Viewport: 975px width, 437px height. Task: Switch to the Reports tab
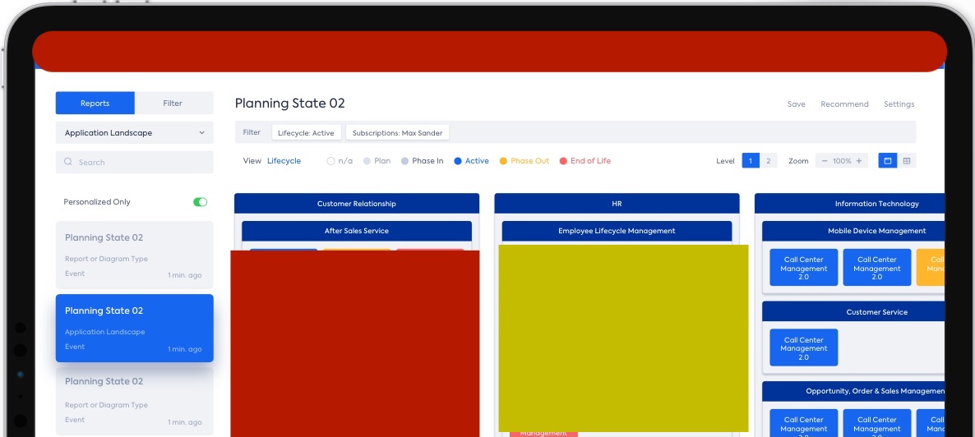tap(95, 103)
